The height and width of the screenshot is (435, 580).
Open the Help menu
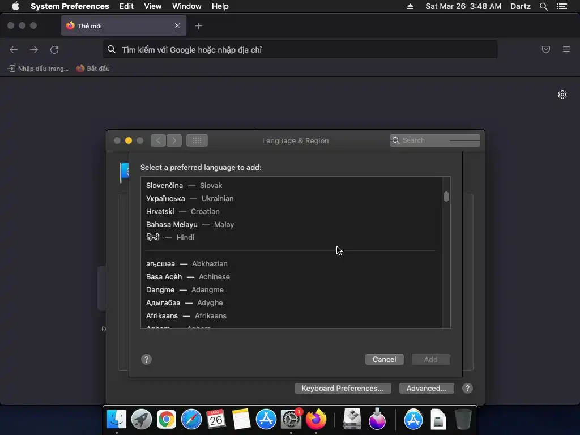click(220, 6)
